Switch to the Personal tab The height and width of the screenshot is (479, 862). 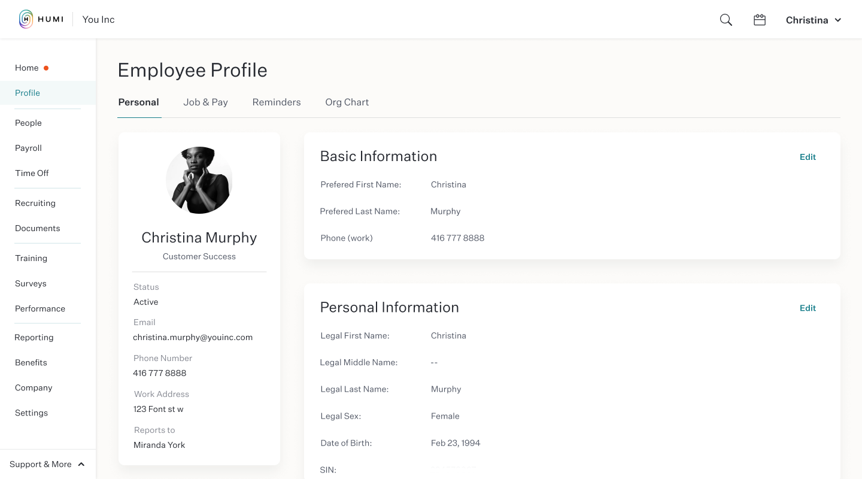139,102
